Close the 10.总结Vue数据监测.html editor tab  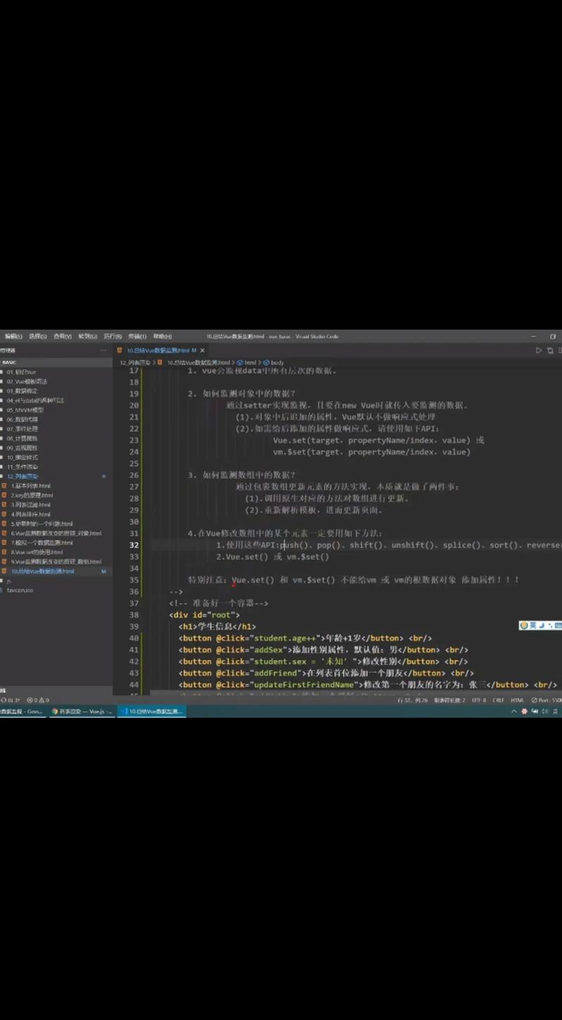pyautogui.click(x=202, y=350)
